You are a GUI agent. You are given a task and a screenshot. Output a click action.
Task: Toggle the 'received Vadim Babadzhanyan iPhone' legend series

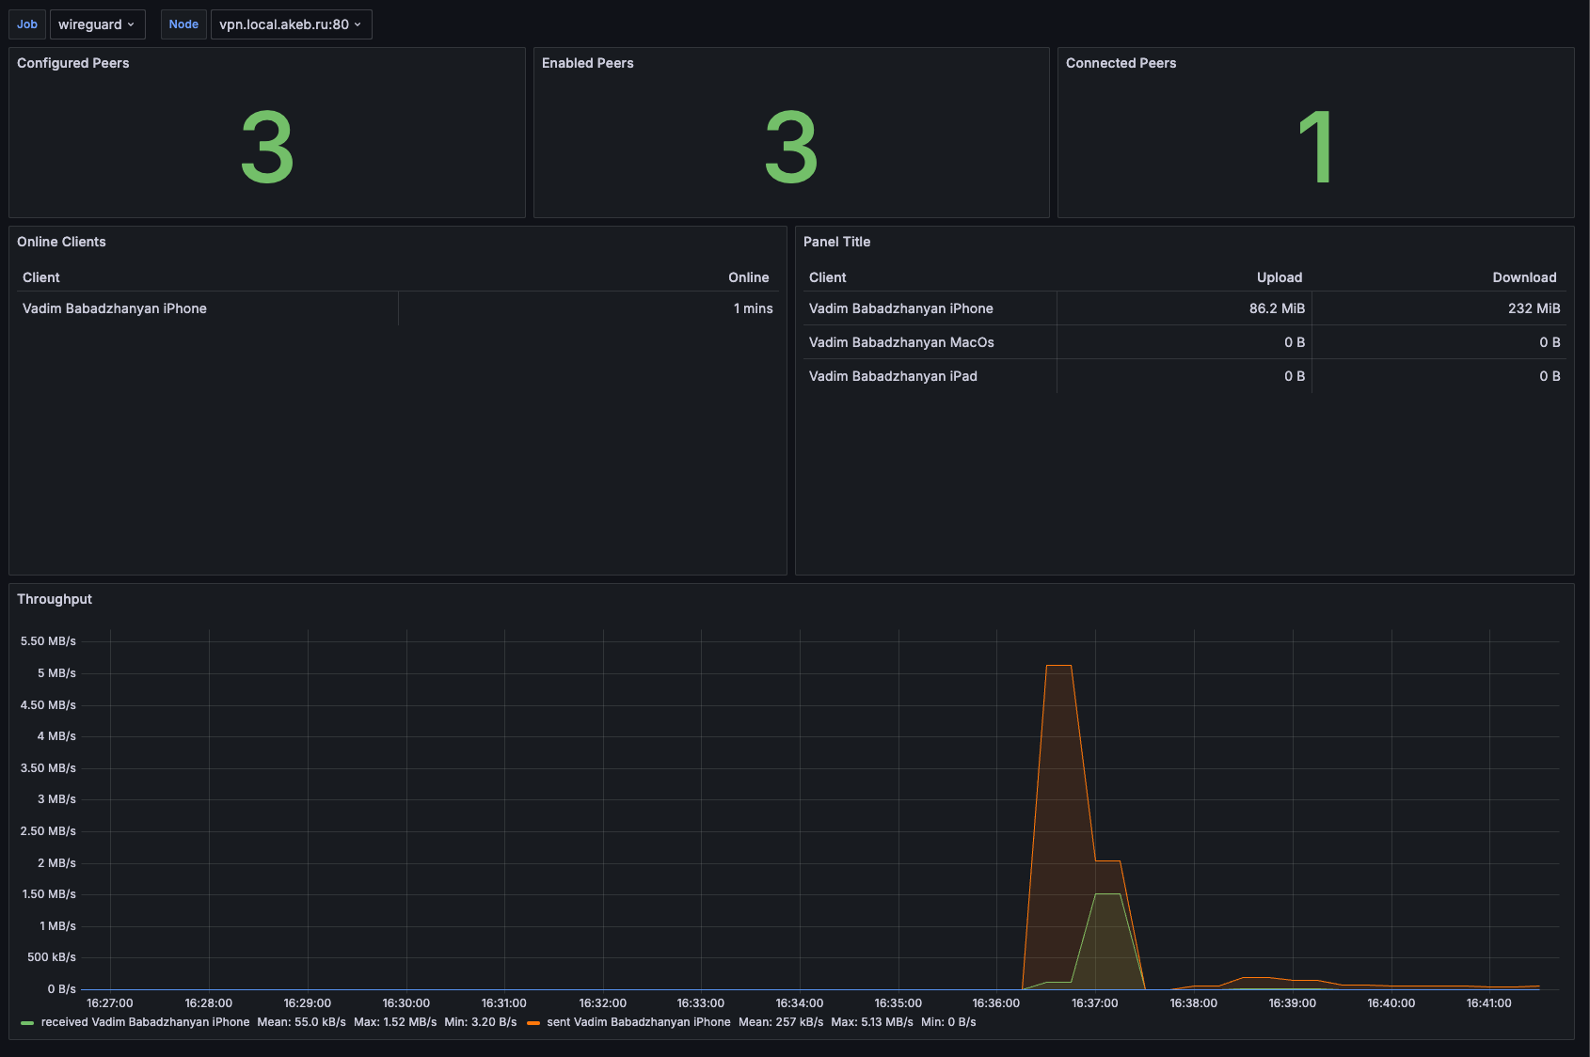point(145,1022)
